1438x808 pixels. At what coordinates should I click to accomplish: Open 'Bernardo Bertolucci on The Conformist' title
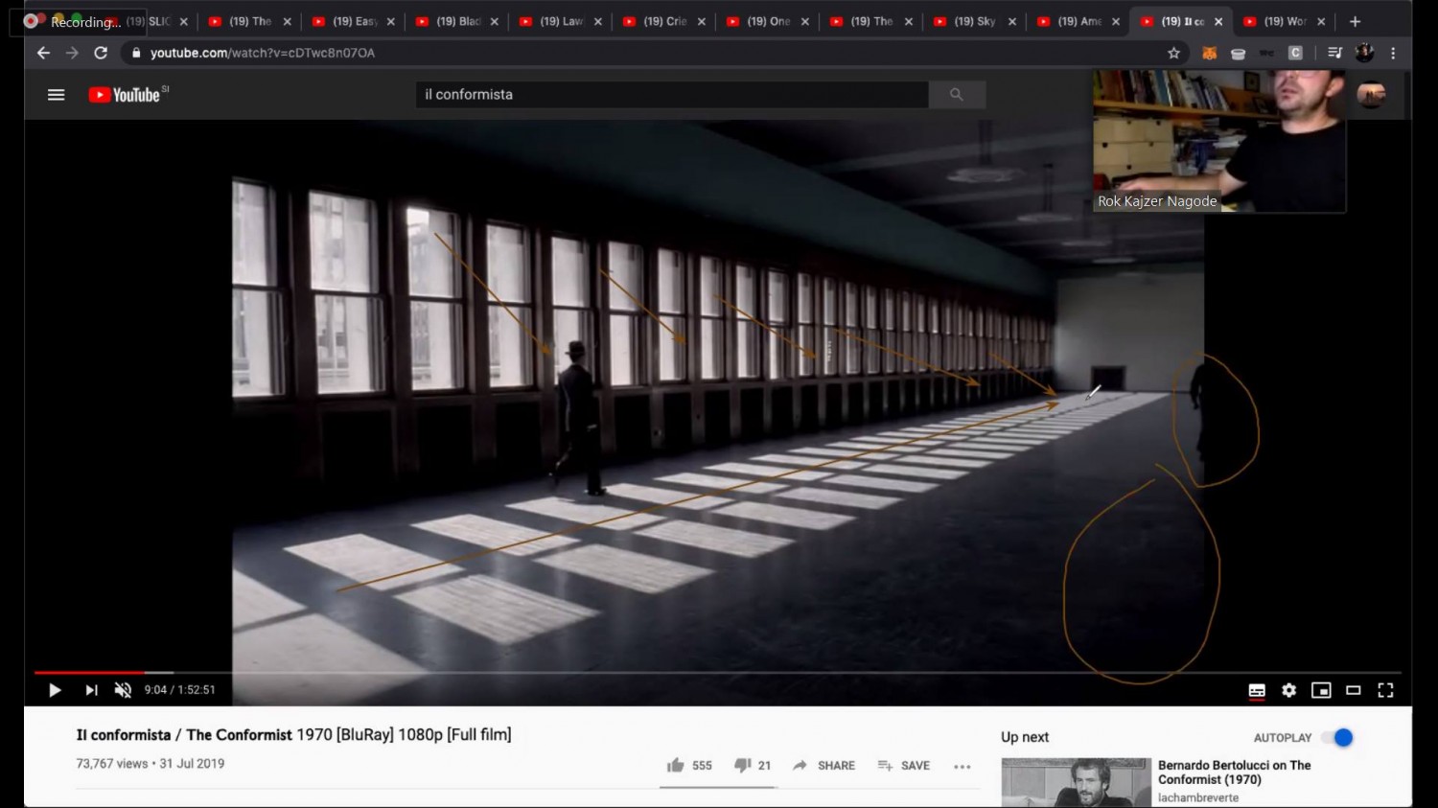[x=1234, y=772]
